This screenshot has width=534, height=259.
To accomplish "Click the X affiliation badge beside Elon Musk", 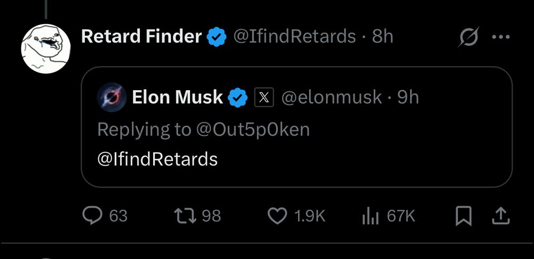I will tap(264, 98).
